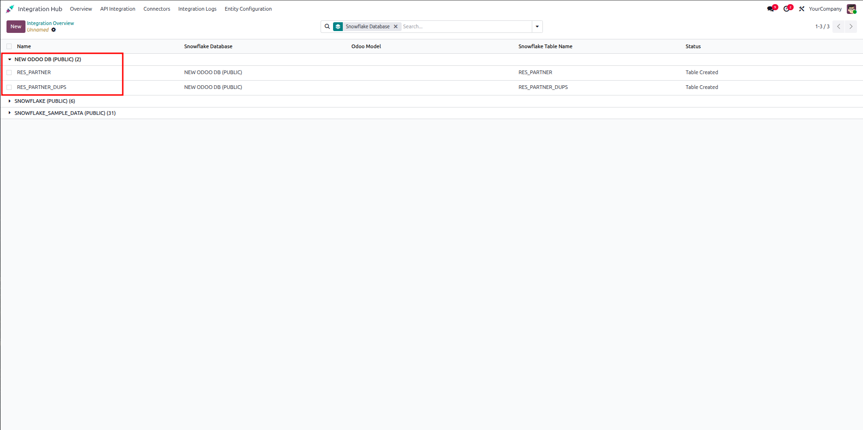
Task: Open the search options dropdown arrow
Action: click(x=537, y=26)
